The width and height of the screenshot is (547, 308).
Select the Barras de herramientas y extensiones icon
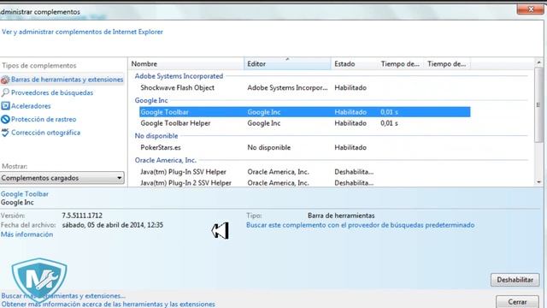5,80
